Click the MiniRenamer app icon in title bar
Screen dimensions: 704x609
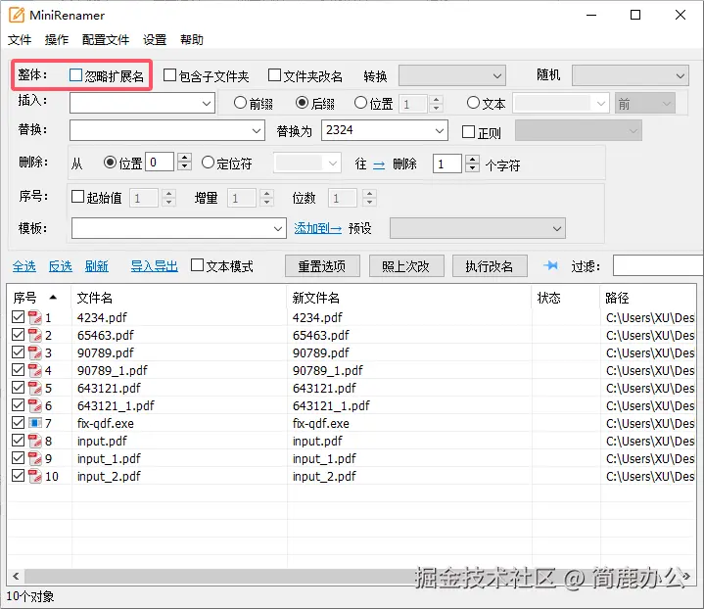tap(17, 15)
